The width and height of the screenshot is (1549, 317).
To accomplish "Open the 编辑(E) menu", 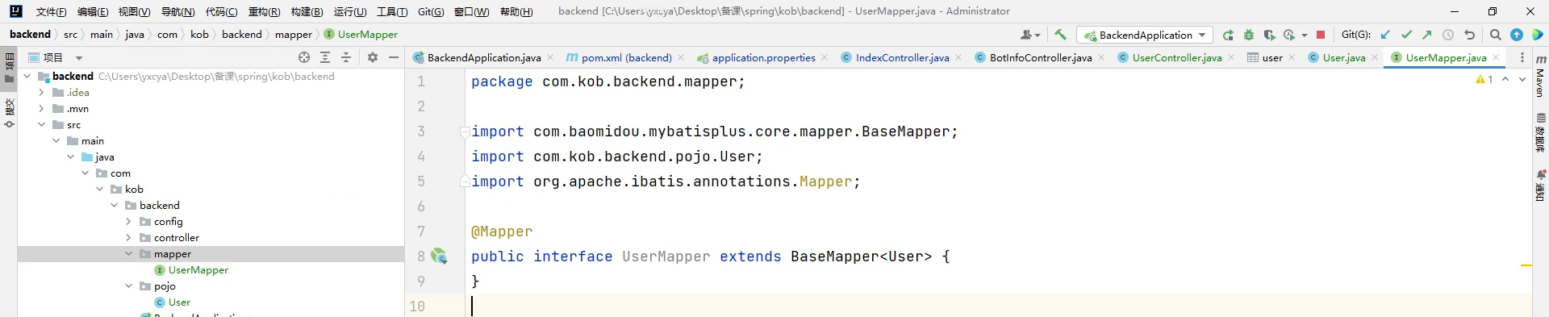I will [x=93, y=11].
